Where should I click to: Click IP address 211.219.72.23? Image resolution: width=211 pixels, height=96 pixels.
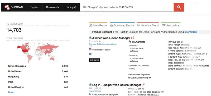tap(95, 88)
